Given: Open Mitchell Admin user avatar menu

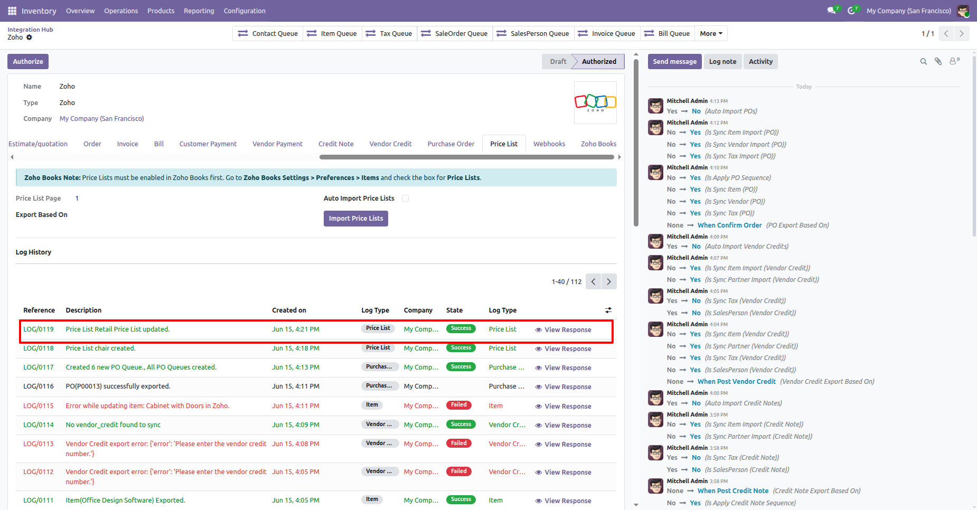Looking at the screenshot, I should point(963,11).
